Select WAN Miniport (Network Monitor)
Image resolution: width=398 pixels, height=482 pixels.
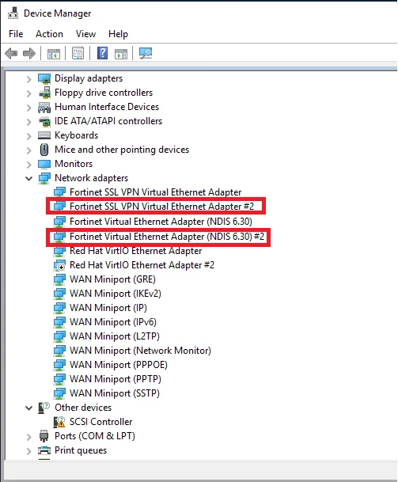[140, 351]
